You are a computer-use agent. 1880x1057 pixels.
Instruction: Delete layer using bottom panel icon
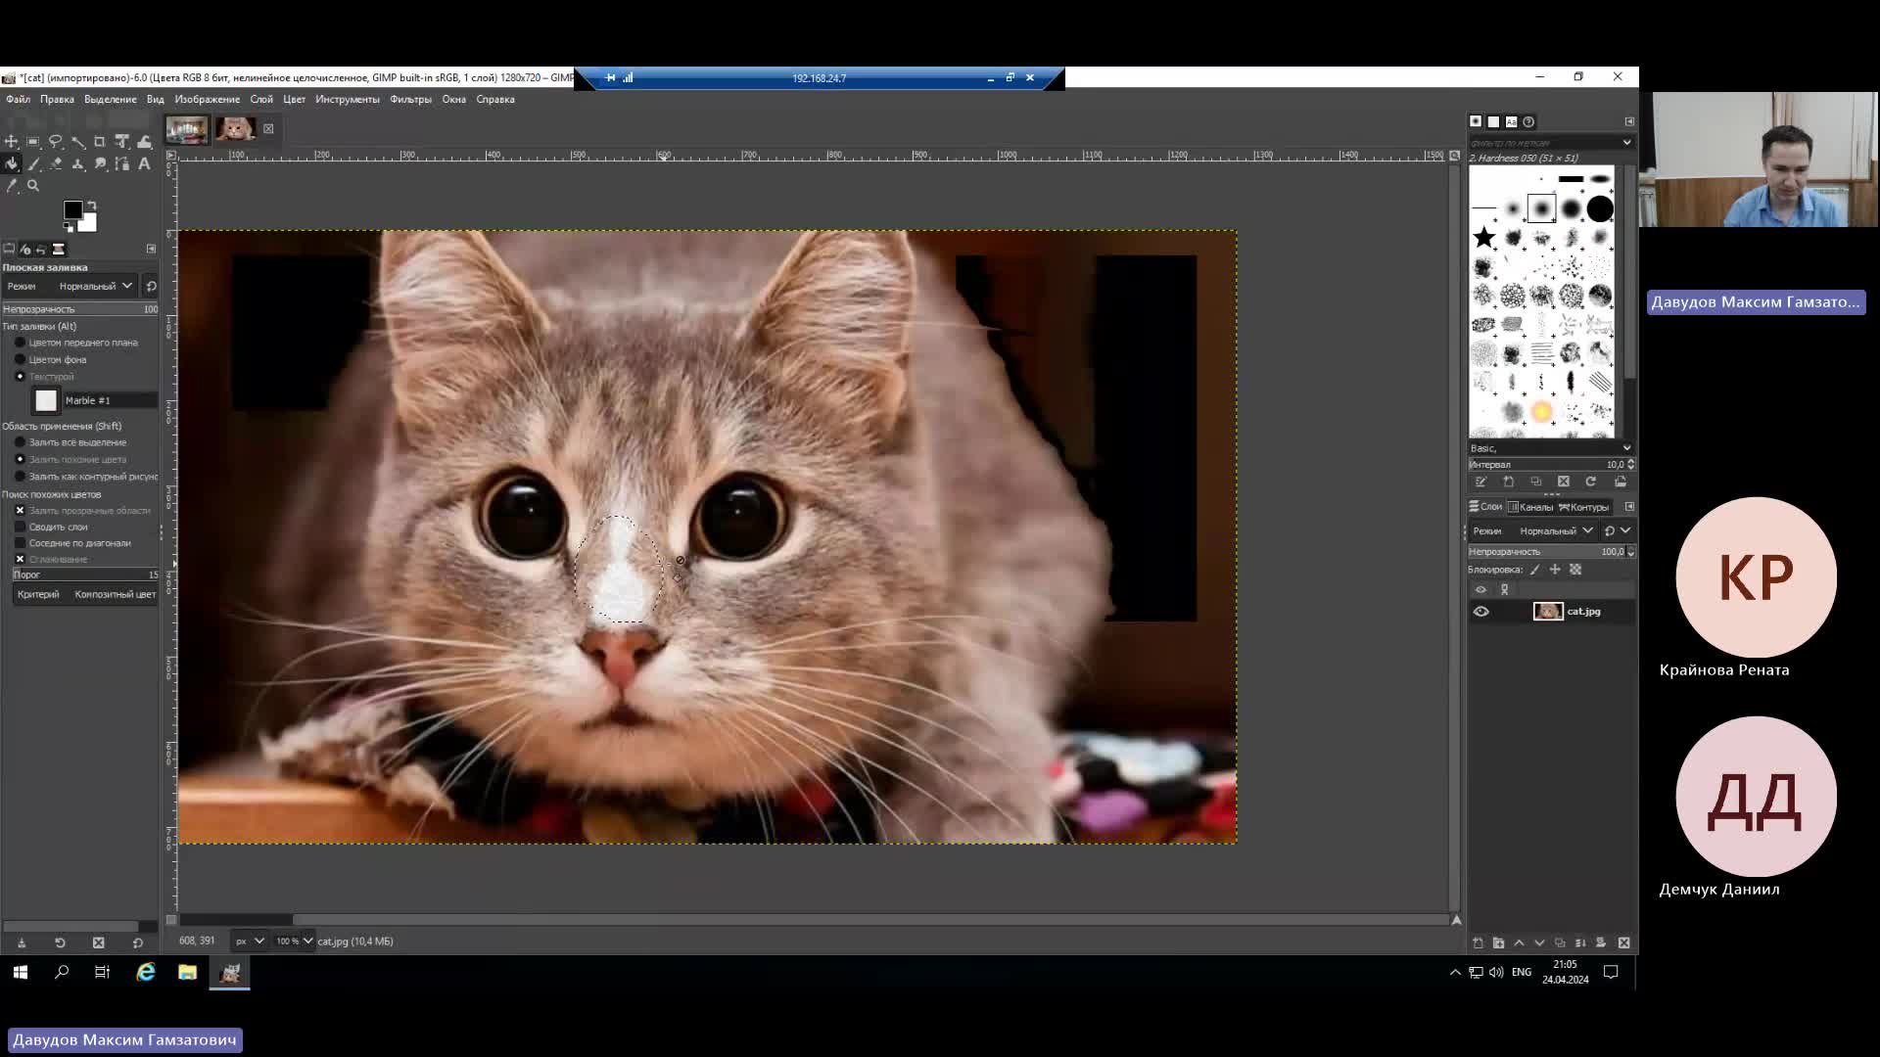1624,942
